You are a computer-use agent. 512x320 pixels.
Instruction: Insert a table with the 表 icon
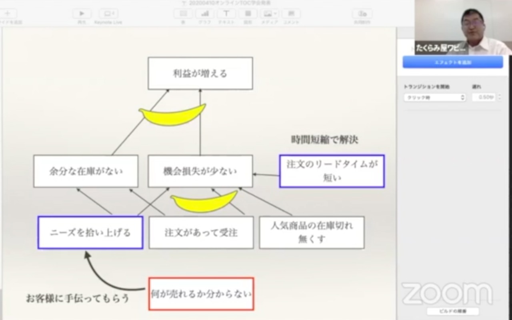pos(183,14)
